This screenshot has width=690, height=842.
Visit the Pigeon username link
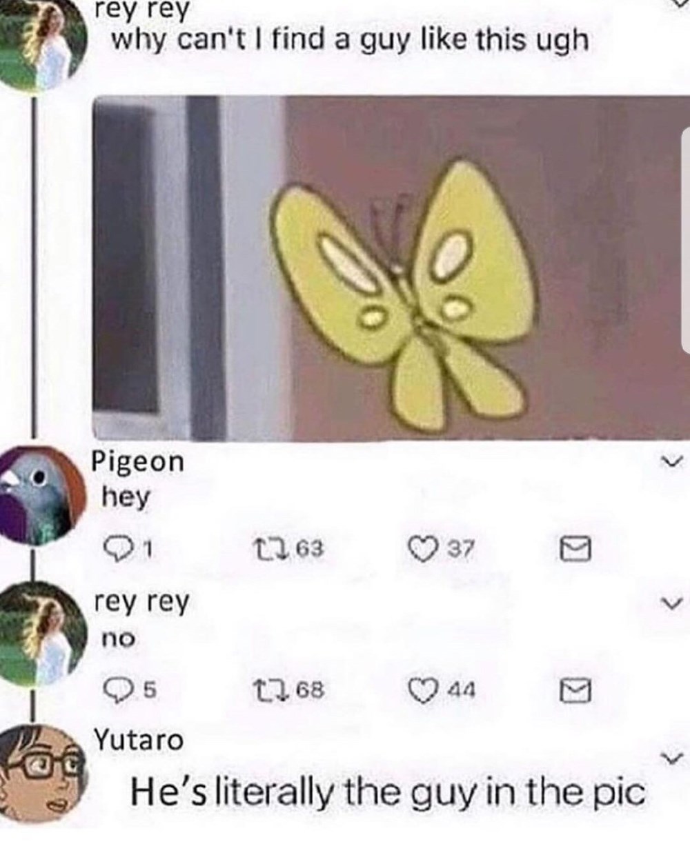click(x=138, y=463)
